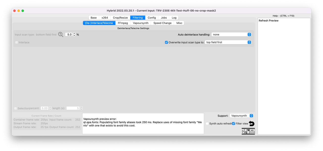This screenshot has height=151, width=323.
Task: Enable Synth auto refresh checkbox
Action: (x=207, y=124)
